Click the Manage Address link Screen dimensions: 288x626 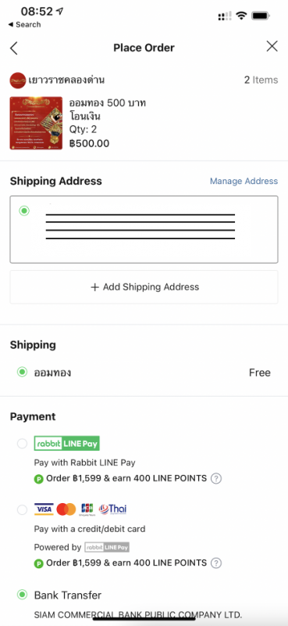(x=244, y=182)
